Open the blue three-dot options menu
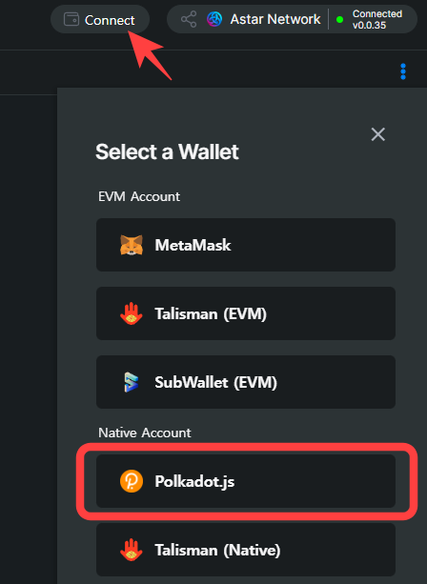Viewport: 427px width, 584px height. click(x=403, y=71)
